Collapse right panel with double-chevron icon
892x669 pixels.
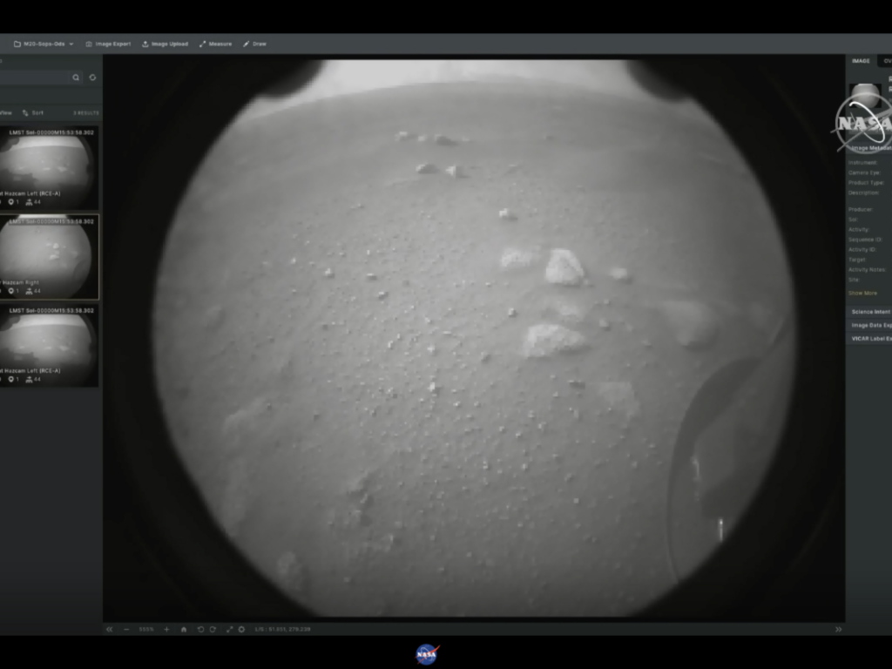pos(838,629)
